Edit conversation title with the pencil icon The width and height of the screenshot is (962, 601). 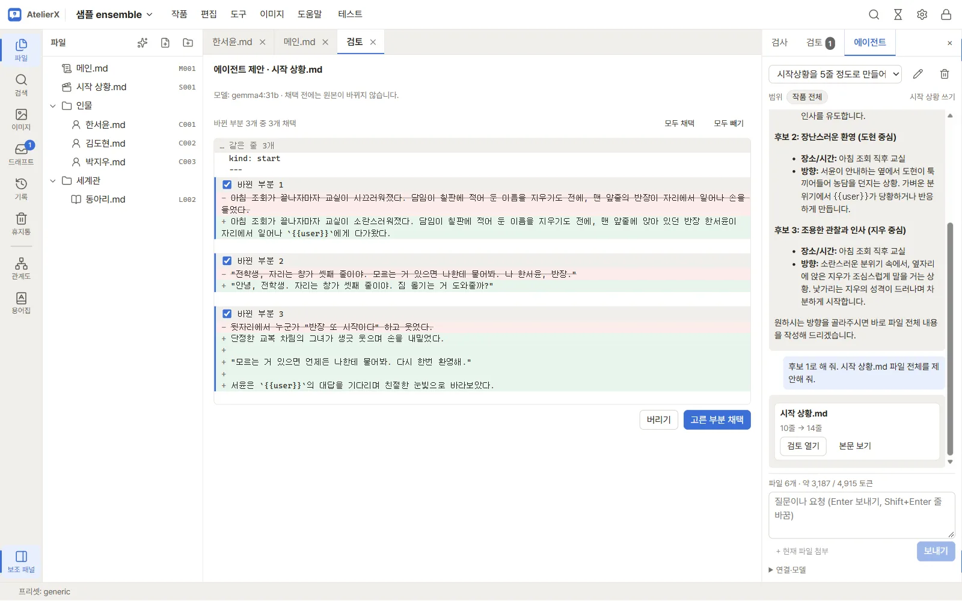(x=918, y=74)
